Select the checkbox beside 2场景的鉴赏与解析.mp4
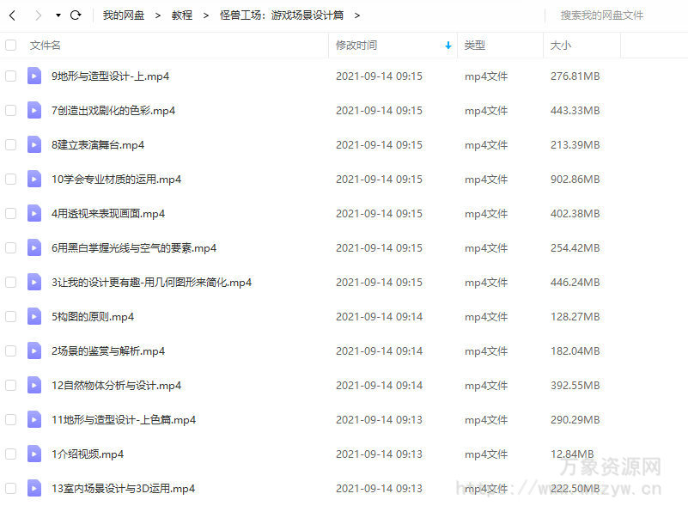The width and height of the screenshot is (688, 518). click(x=12, y=350)
